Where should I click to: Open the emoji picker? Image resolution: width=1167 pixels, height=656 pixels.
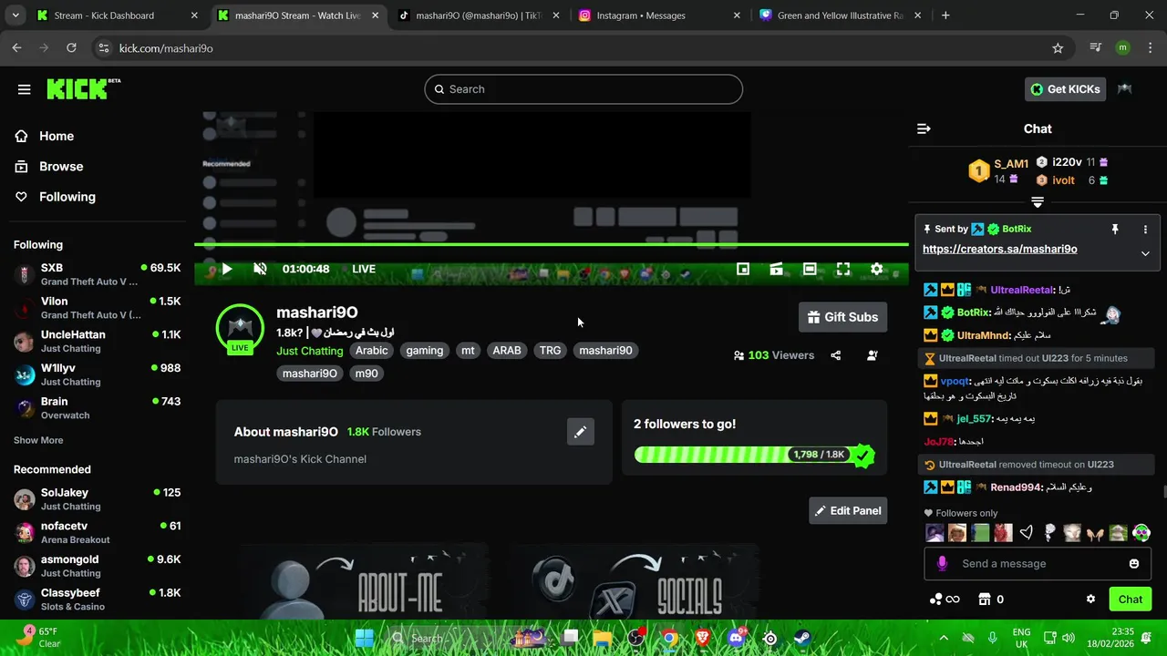coord(1134,564)
